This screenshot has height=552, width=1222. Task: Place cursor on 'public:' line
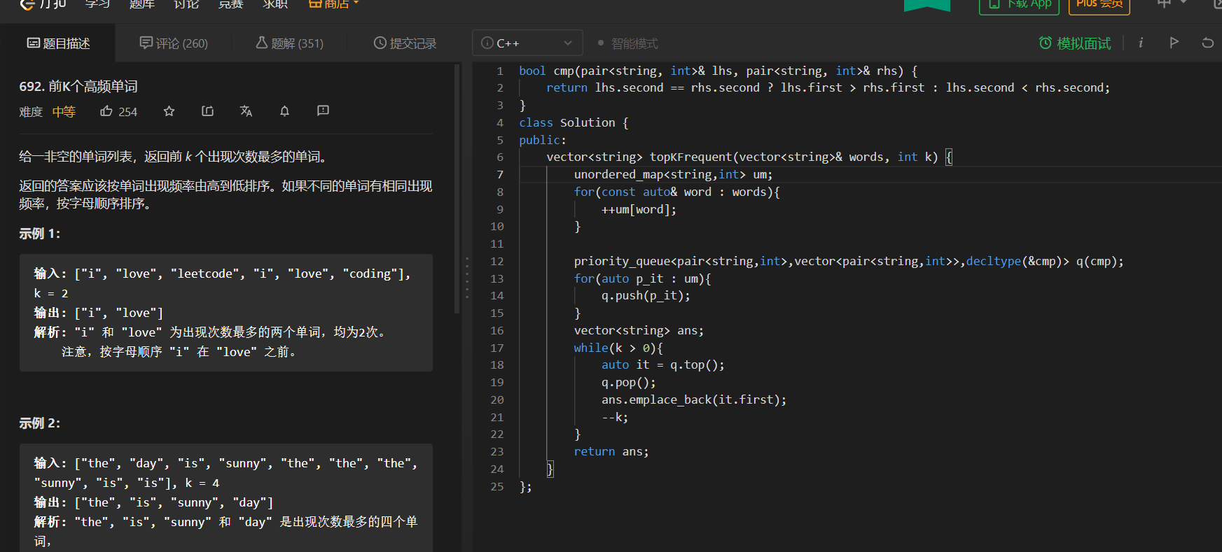click(x=542, y=140)
